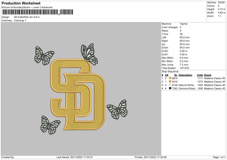Click the "Right:" label
Viewport: 227px width, 160px height.
coord(165,41)
